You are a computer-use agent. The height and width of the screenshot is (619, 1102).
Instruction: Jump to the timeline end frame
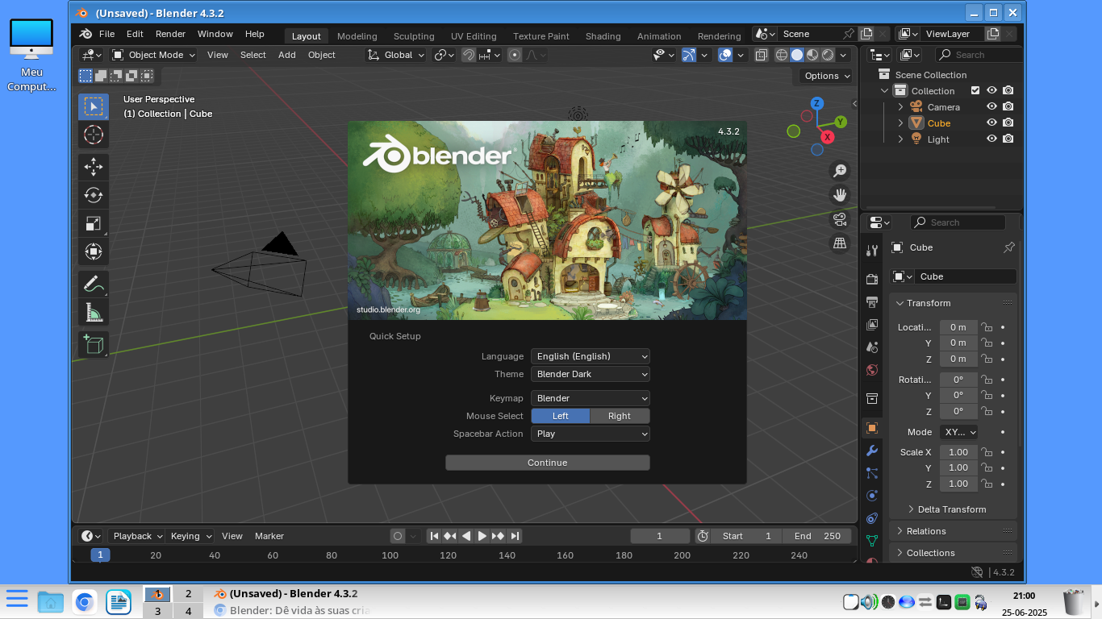[x=515, y=536]
